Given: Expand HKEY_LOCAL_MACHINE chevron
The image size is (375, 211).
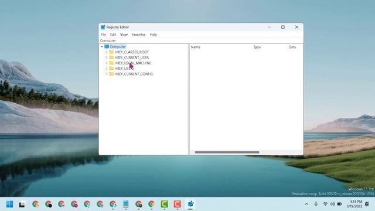Looking at the screenshot, I should (107, 63).
